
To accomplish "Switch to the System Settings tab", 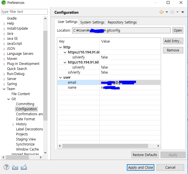I will (92, 22).
